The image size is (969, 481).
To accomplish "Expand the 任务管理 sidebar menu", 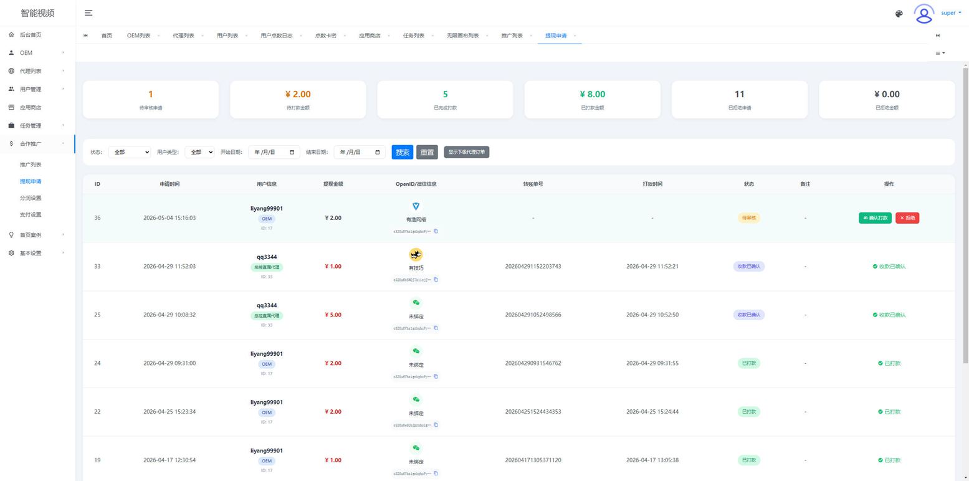I will [x=64, y=125].
